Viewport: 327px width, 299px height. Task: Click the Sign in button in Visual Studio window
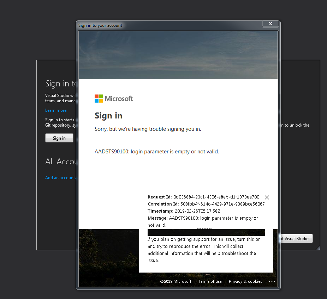(59, 138)
